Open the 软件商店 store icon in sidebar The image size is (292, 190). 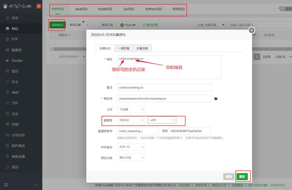(x=8, y=146)
